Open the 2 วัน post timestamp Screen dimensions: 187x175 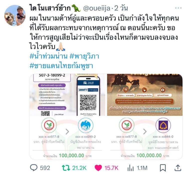pos(121,8)
